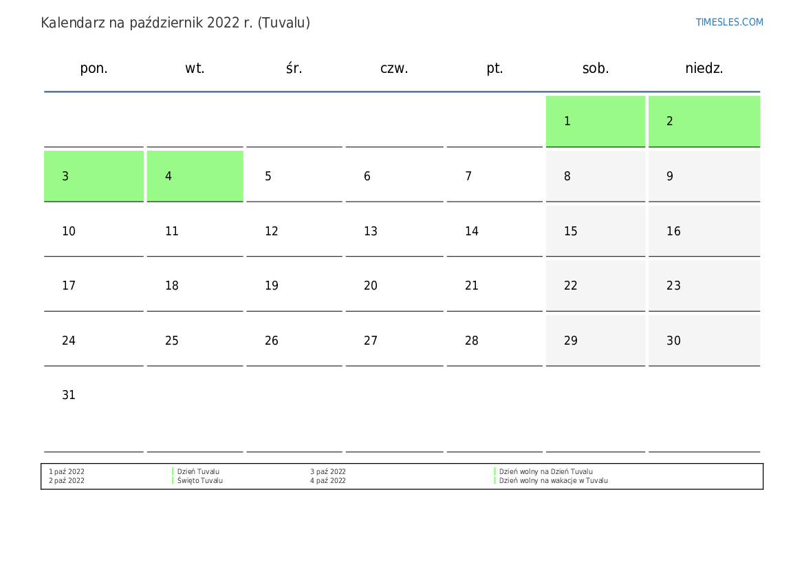Click legend entry 'Dzień Tuvalu'
Image resolution: width=804 pixels, height=569 pixels.
[x=198, y=471]
